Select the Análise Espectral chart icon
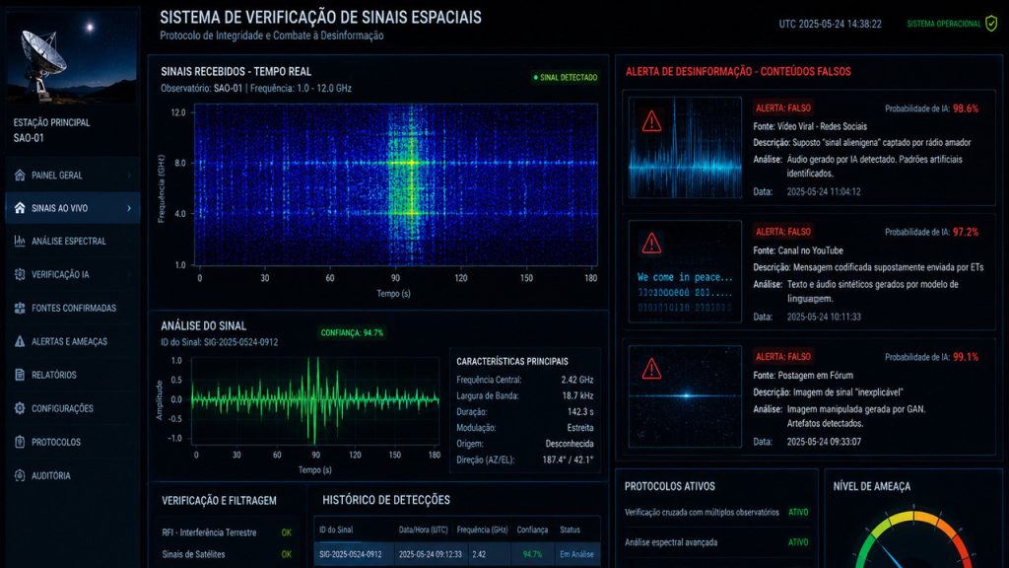The height and width of the screenshot is (568, 1009). point(20,241)
